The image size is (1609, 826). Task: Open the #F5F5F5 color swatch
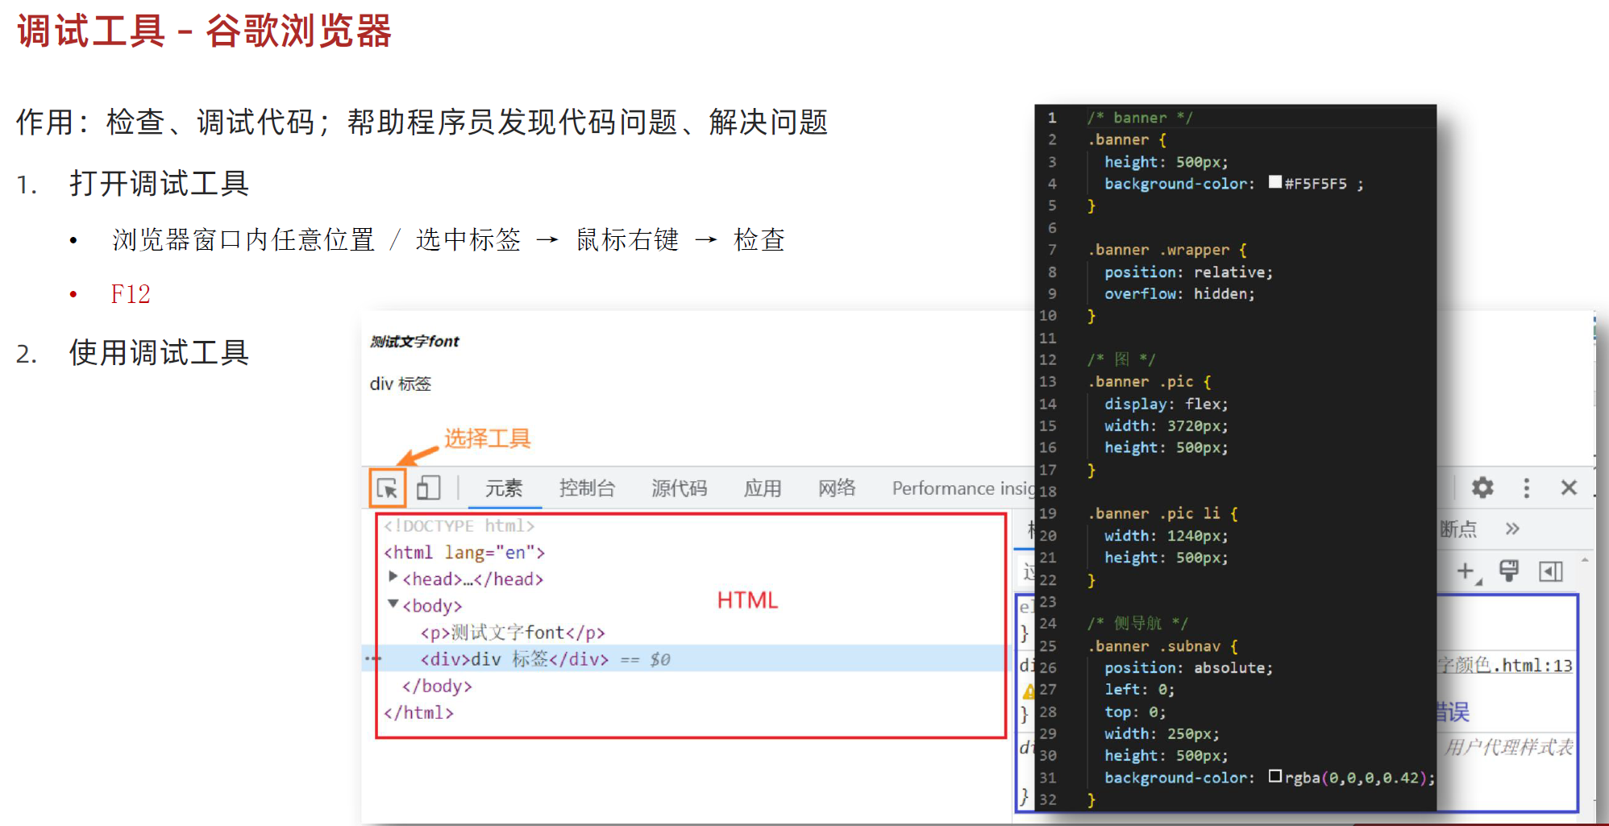[1274, 182]
